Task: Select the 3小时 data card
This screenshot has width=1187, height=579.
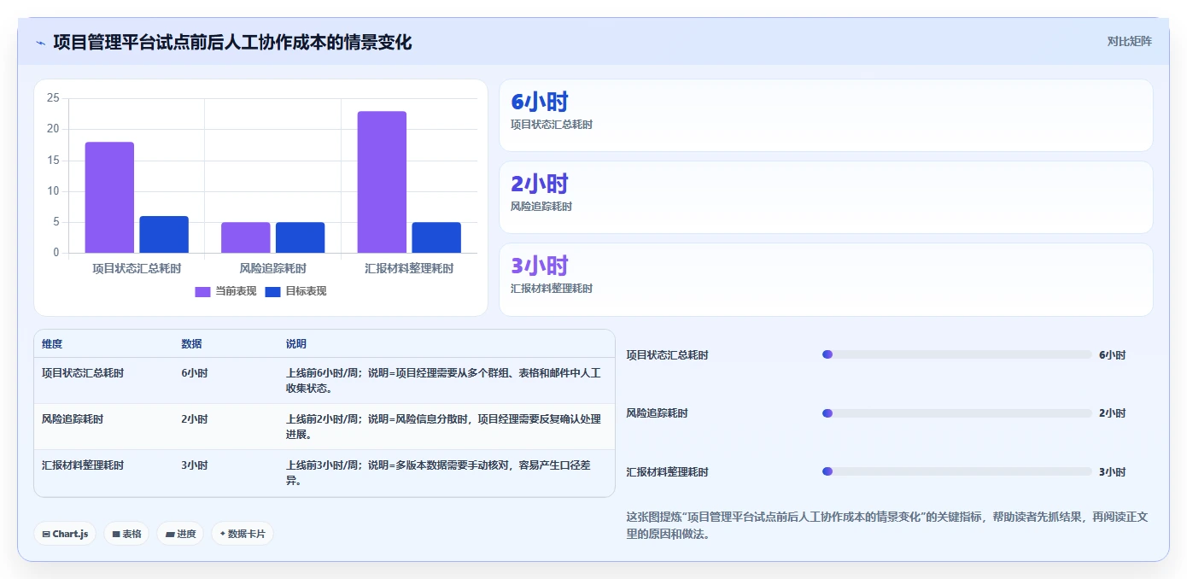Action: [x=826, y=279]
